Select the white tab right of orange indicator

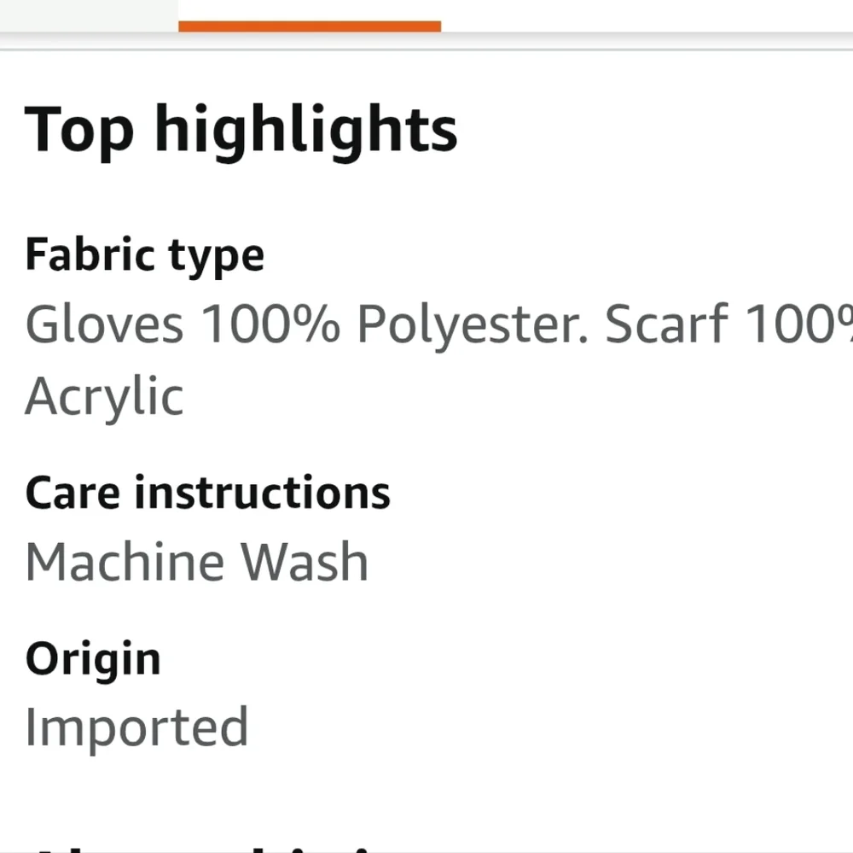click(647, 15)
